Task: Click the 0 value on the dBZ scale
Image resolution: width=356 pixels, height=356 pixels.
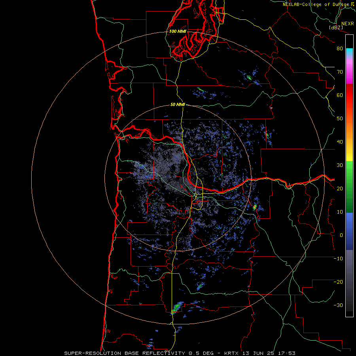Action: coord(341,235)
